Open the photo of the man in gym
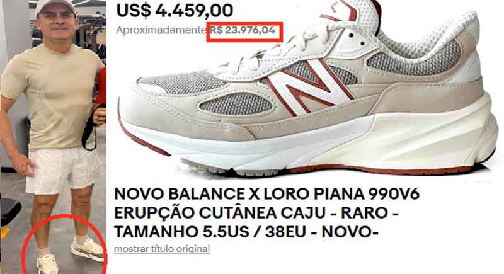This screenshot has height=274, width=504. pos(53,137)
